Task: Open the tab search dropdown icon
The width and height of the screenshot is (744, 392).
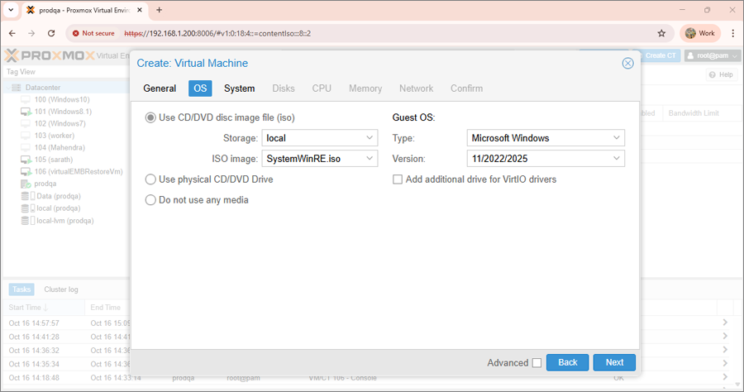Action: coord(10,10)
